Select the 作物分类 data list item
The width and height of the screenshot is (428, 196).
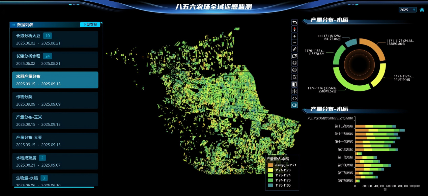(x=55, y=100)
